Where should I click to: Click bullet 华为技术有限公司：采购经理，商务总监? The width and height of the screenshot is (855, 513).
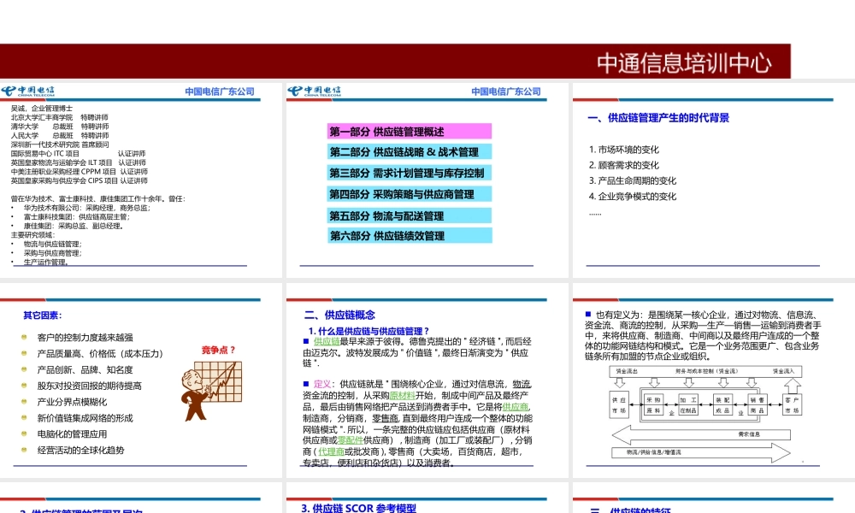pos(86,208)
